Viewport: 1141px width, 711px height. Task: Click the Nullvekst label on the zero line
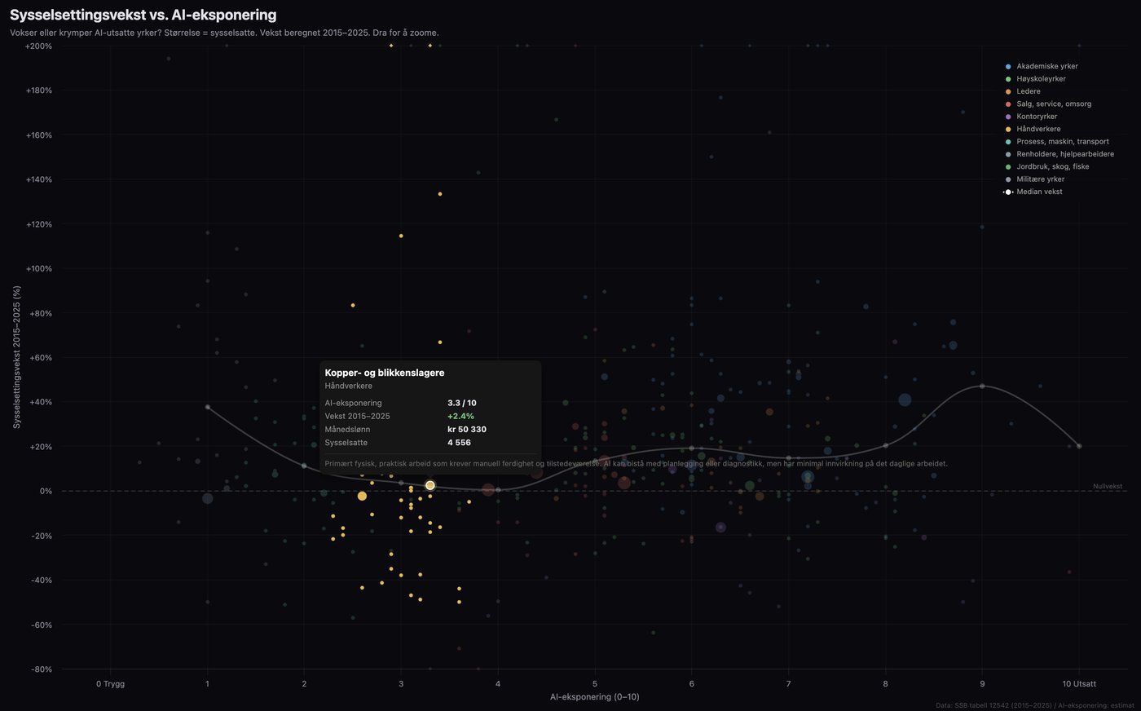click(x=1108, y=486)
